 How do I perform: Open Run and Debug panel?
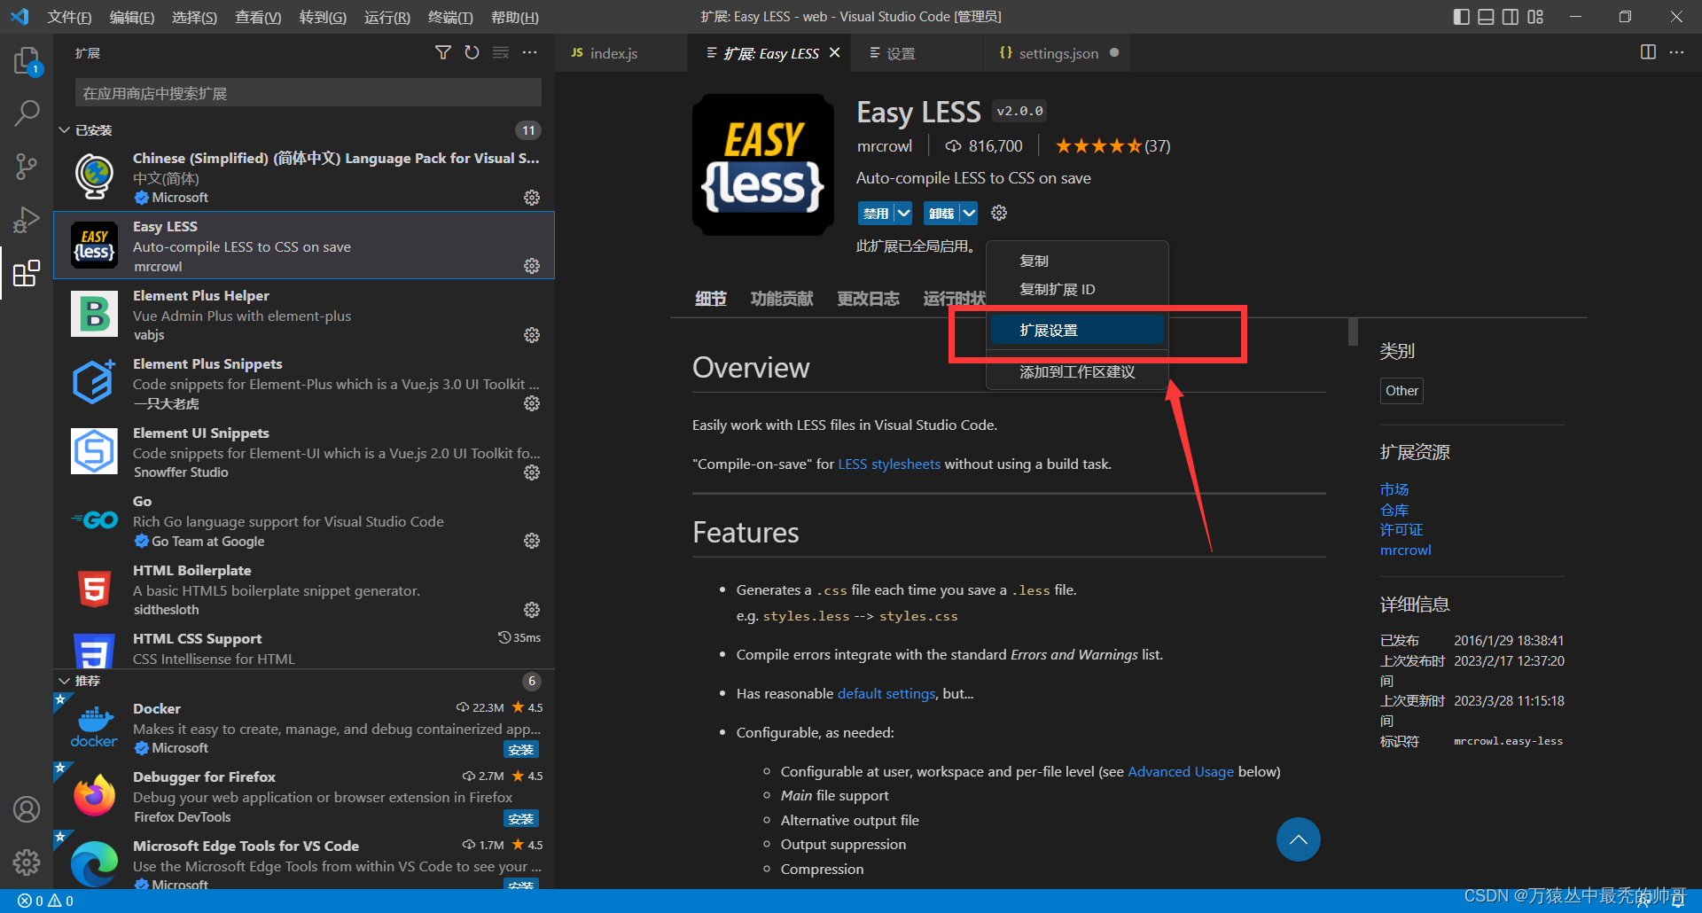(x=27, y=220)
